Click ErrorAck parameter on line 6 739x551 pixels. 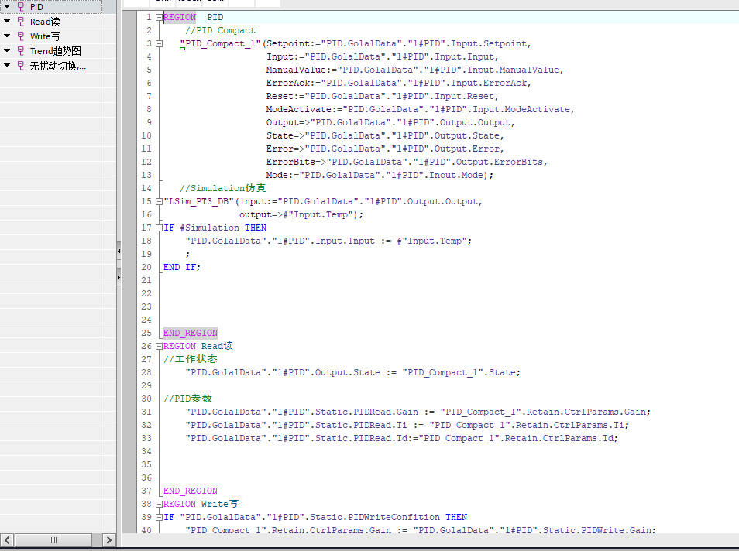coord(287,84)
